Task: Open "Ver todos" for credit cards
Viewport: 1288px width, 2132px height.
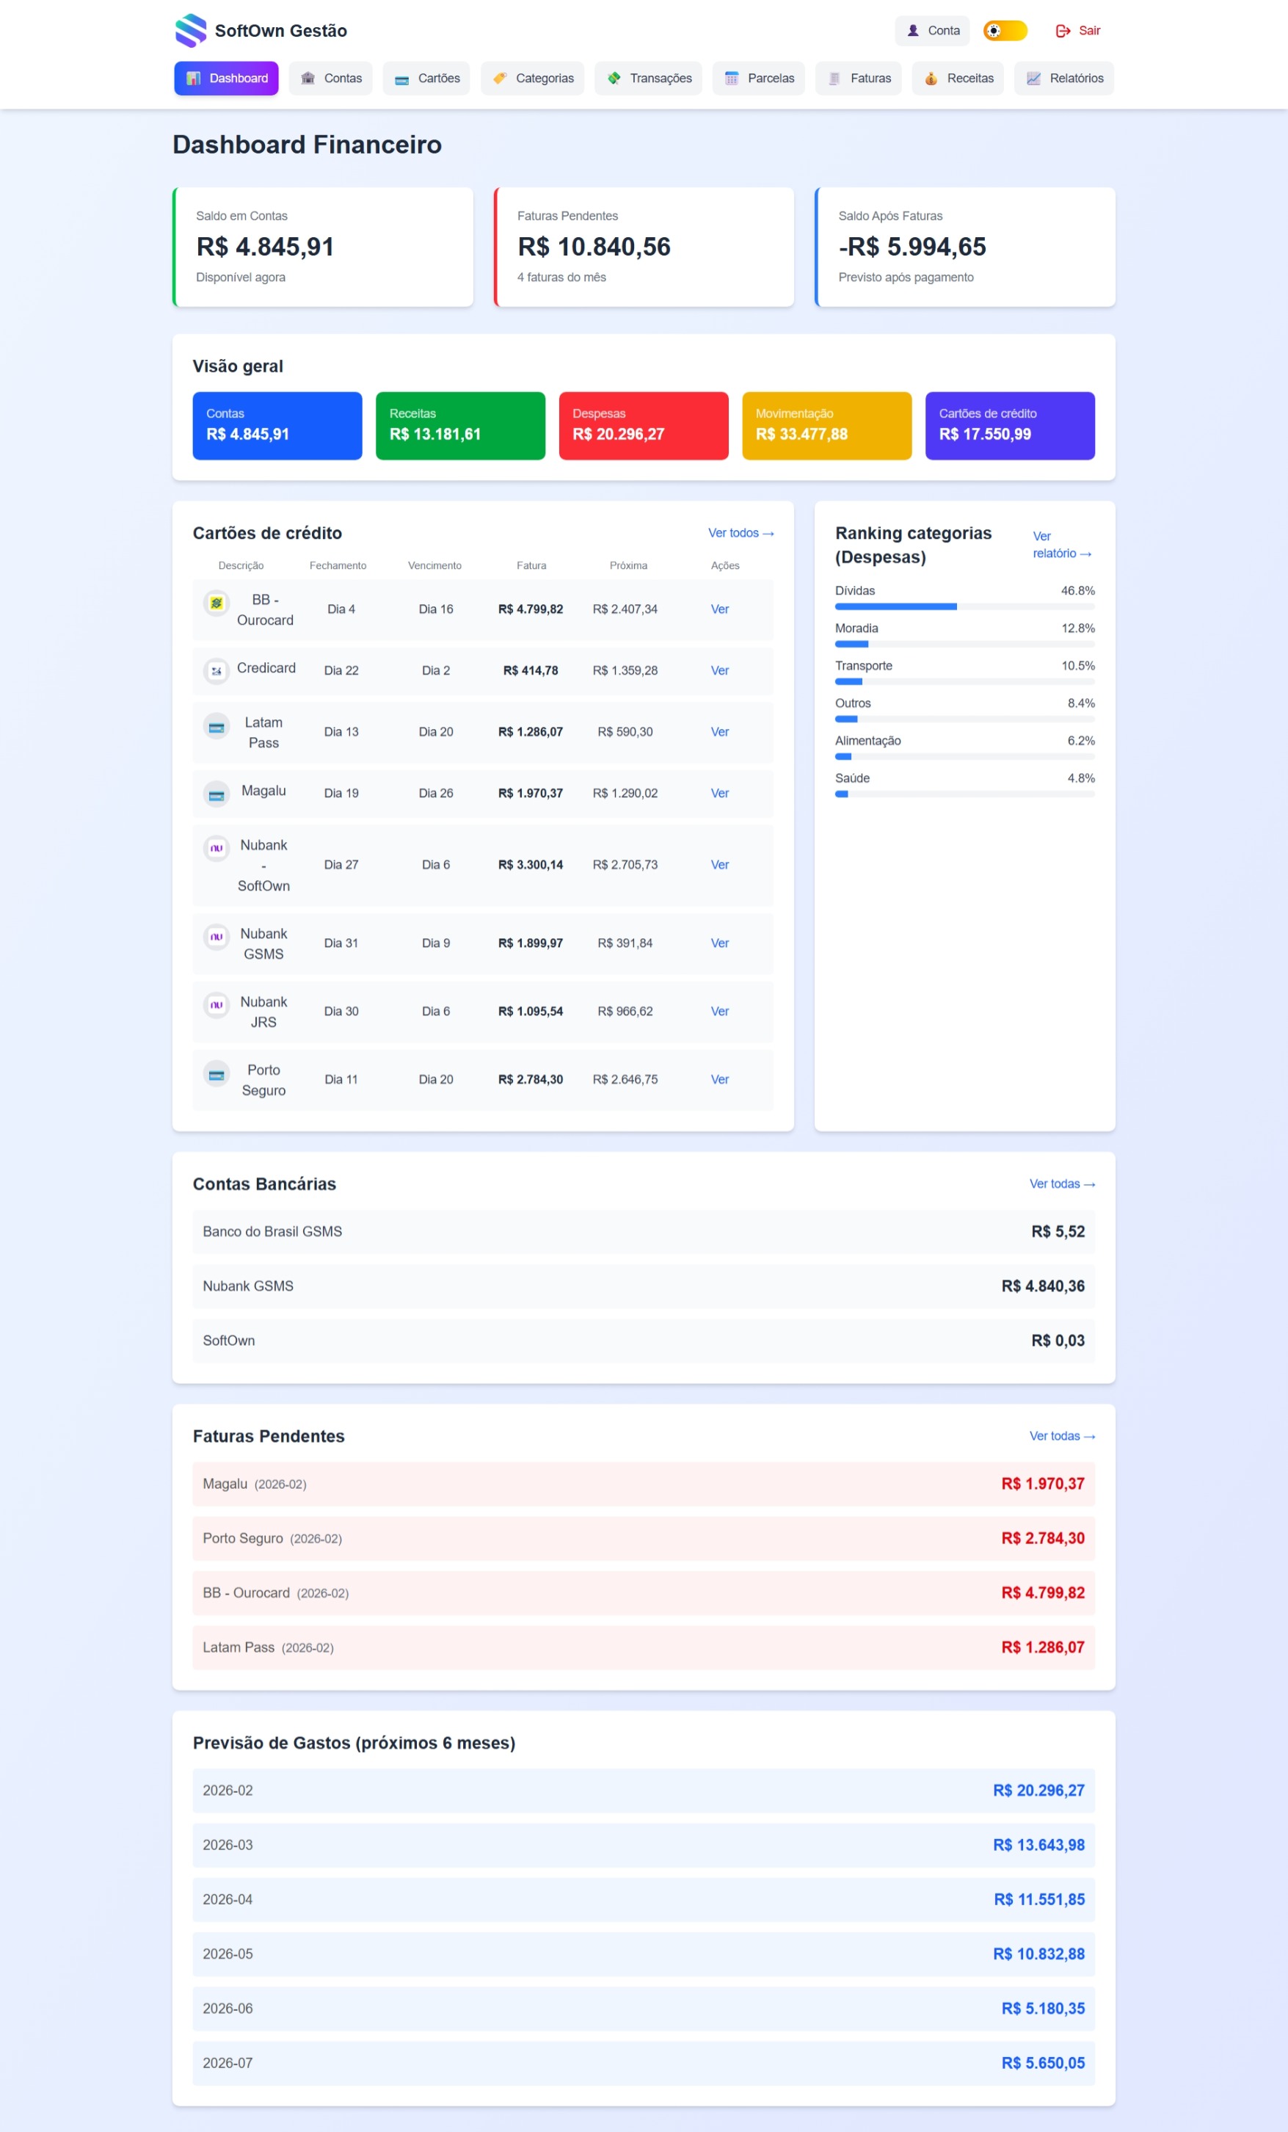Action: (x=741, y=533)
